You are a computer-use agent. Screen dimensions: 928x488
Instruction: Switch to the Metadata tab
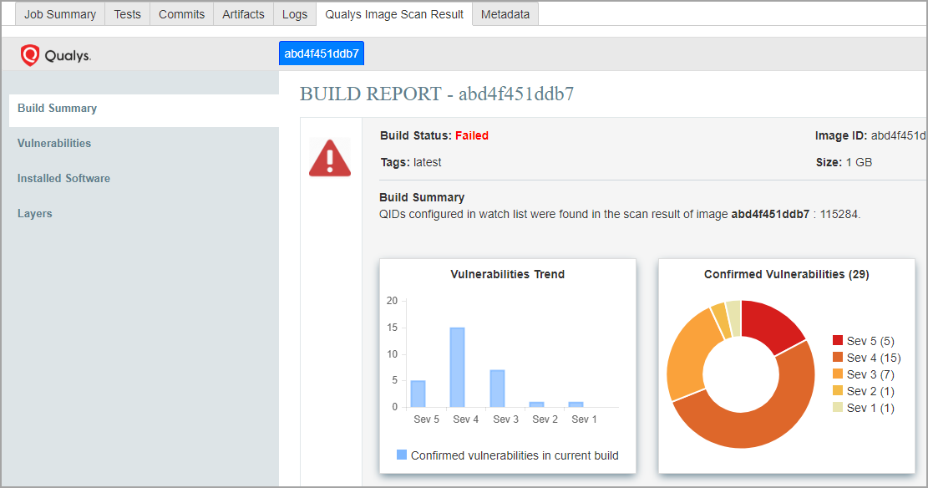505,14
